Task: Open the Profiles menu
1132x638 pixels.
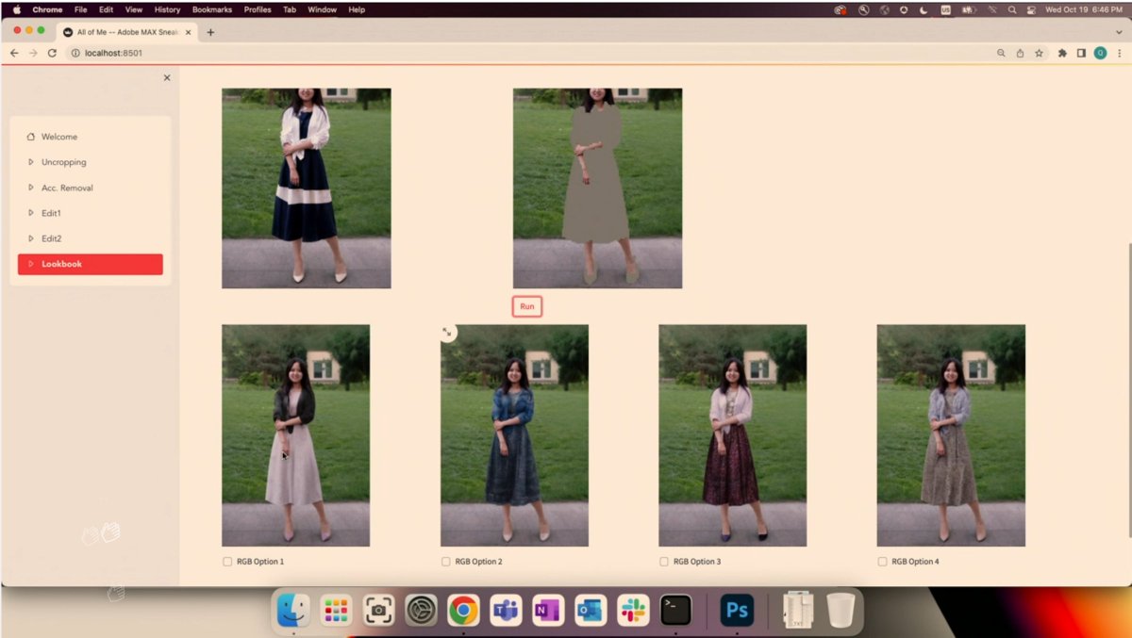Action: [258, 9]
